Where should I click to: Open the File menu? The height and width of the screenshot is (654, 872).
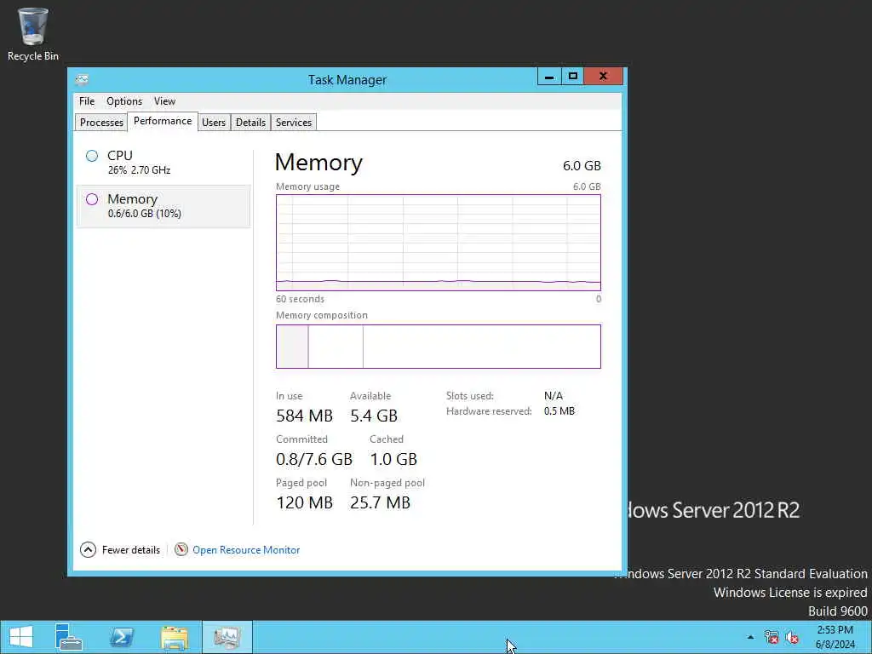coord(87,101)
